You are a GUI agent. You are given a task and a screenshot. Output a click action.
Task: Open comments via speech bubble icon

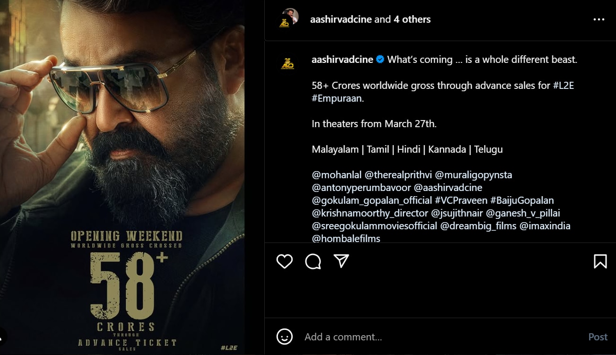click(313, 261)
